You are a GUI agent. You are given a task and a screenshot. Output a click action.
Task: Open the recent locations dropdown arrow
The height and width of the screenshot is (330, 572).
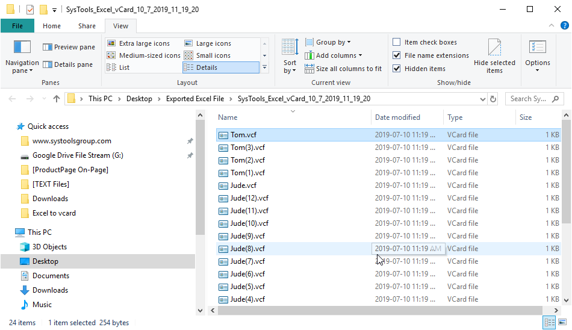click(x=44, y=99)
